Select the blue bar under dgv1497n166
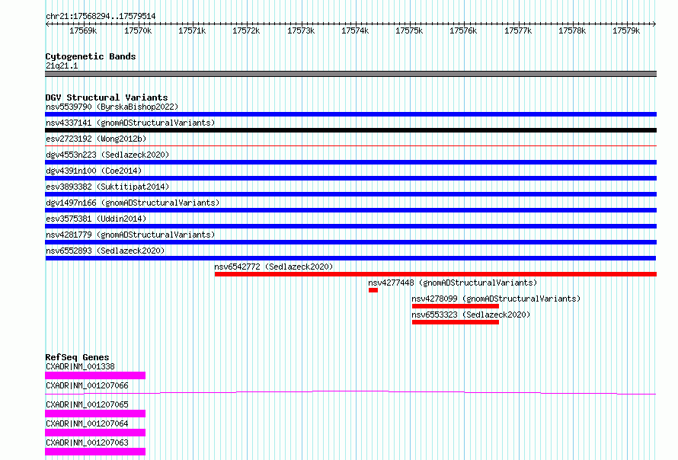Screen dimensions: 678x460 tap(350, 210)
